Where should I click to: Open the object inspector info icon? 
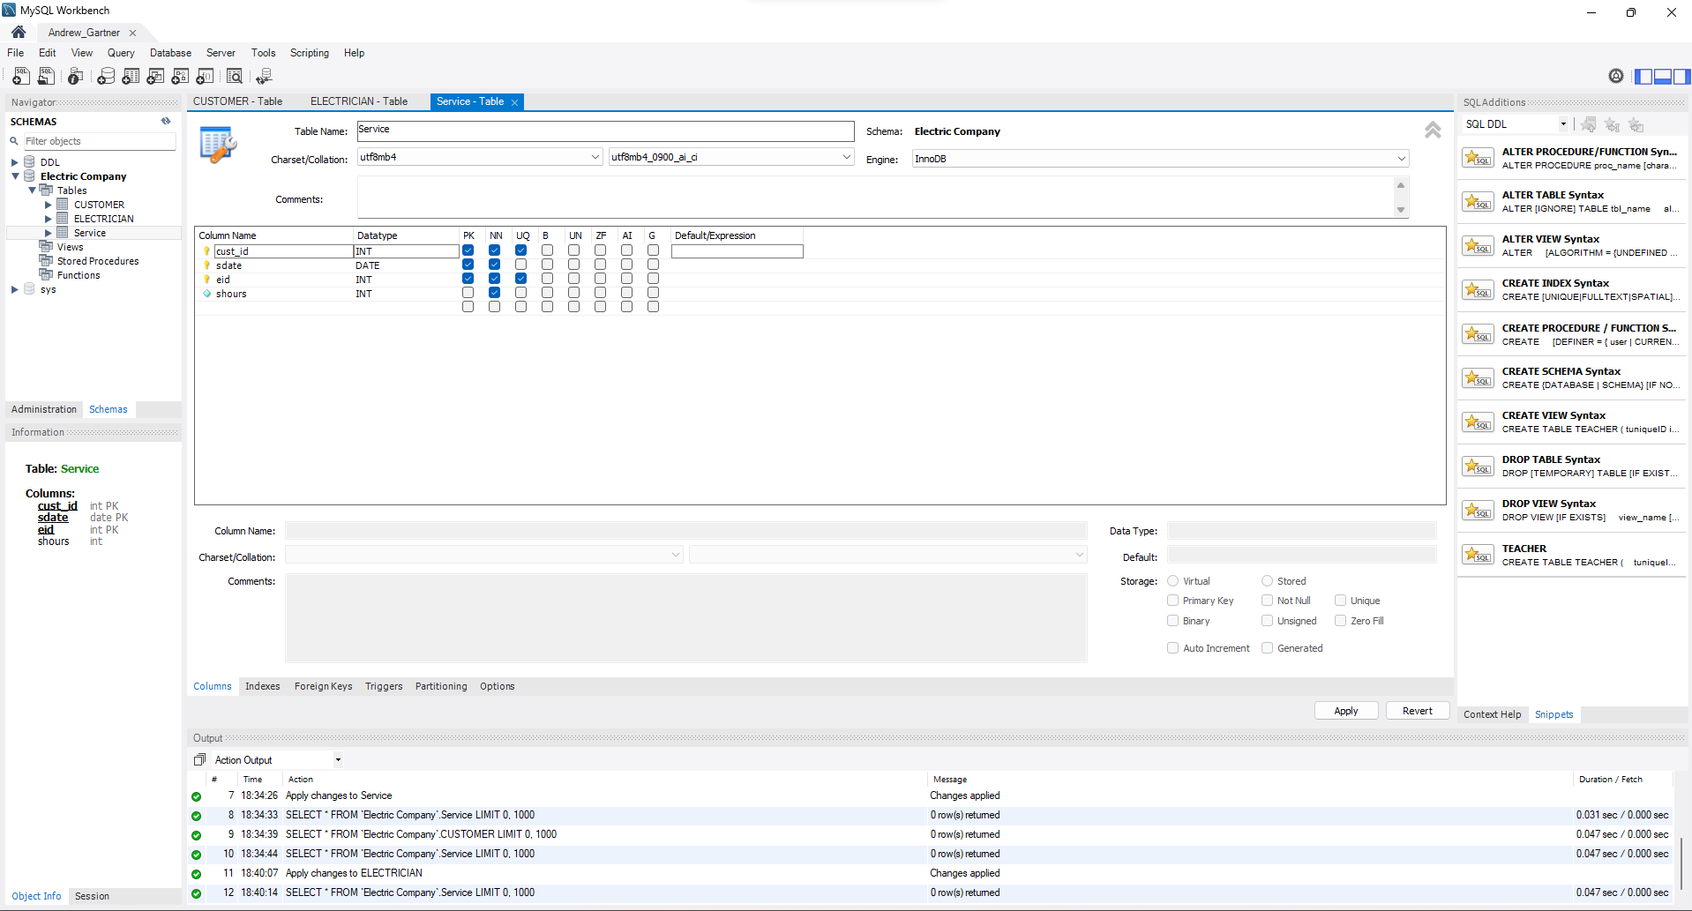point(76,77)
